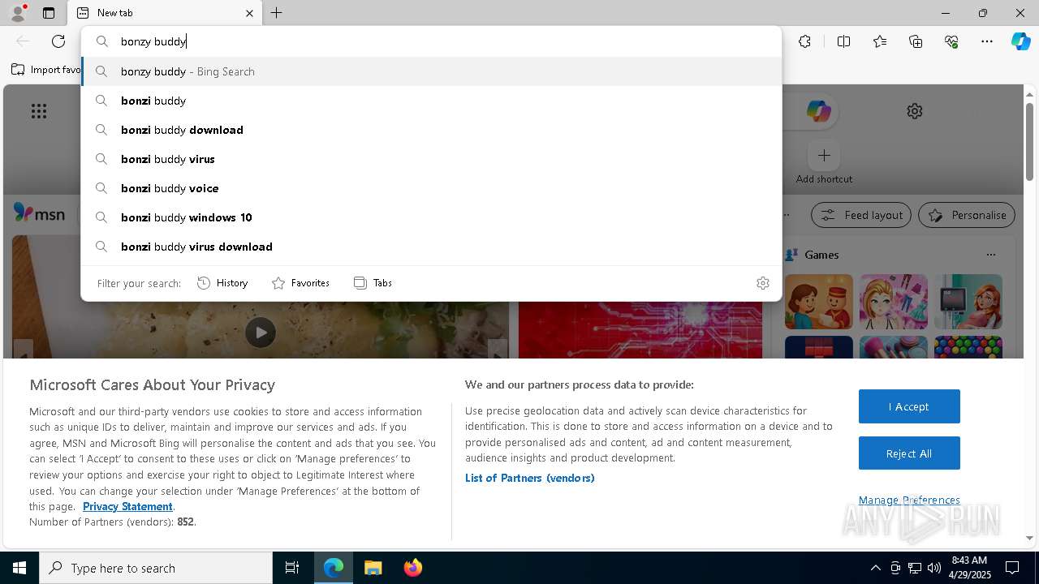Open the Manage Preferences link
The image size is (1039, 584).
[x=909, y=500]
